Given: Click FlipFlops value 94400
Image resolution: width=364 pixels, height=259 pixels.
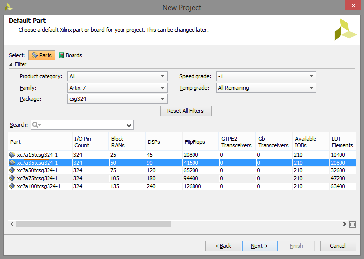Looking at the screenshot, I should pos(191,179).
